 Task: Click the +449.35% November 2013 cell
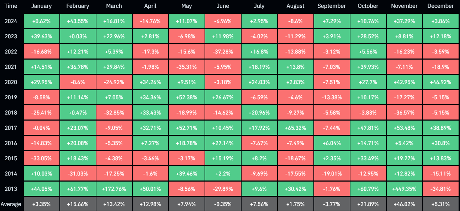coord(404,189)
